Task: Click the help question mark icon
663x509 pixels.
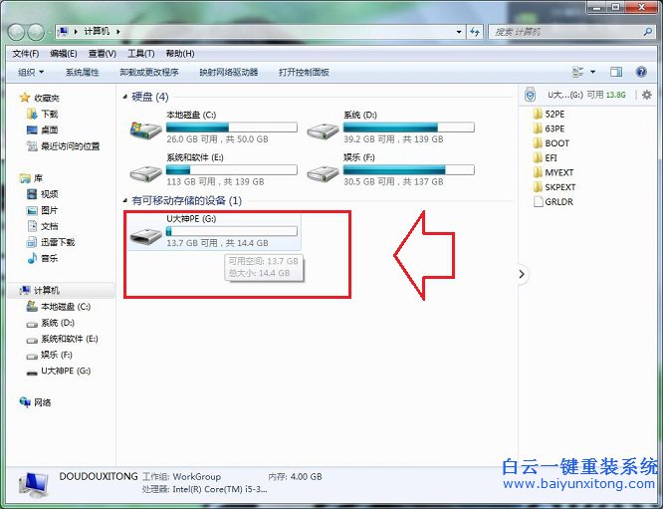Action: pos(646,73)
